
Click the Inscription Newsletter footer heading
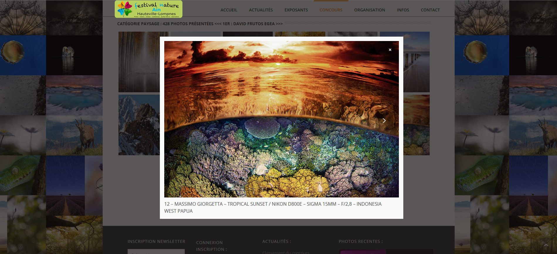pos(156,241)
